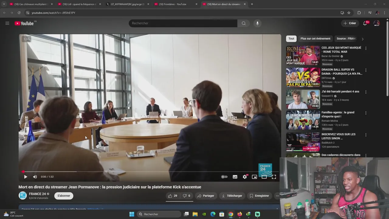The height and width of the screenshot is (219, 389).
Task: Mute the video with the speaker icon
Action: coord(35,177)
